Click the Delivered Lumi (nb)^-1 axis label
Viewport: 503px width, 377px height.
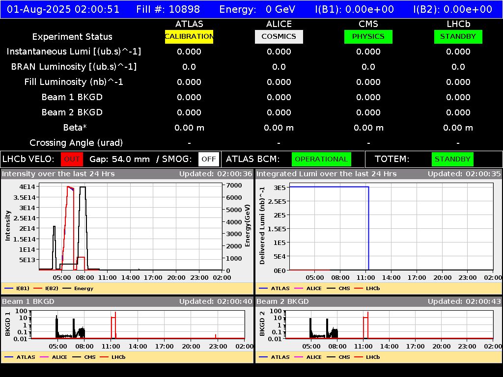(262, 226)
